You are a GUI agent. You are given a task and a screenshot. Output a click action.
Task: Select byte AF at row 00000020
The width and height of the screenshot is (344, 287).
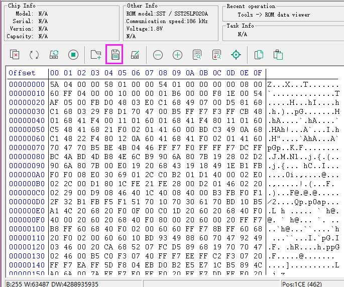54,102
